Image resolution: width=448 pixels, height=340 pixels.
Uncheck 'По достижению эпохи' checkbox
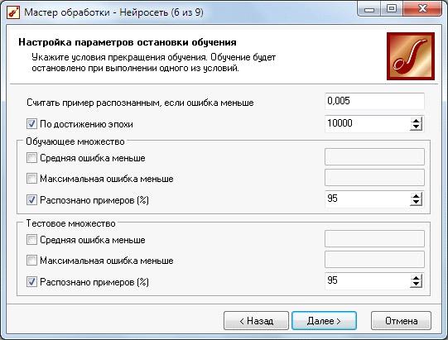point(31,124)
